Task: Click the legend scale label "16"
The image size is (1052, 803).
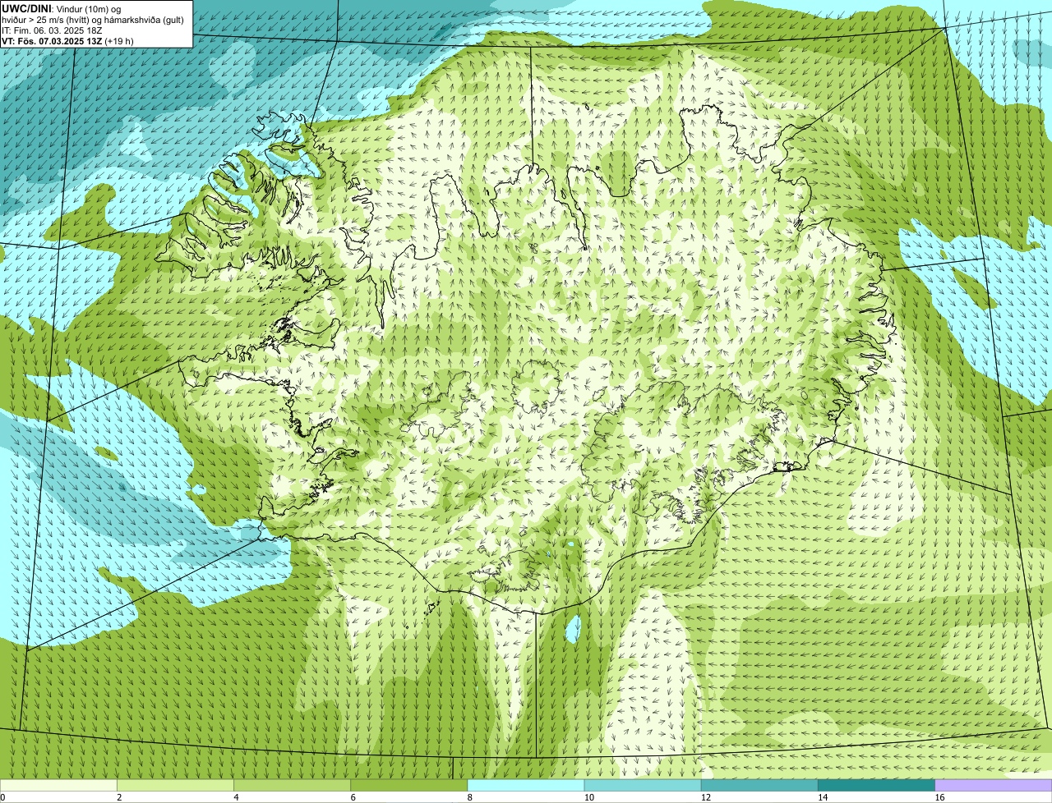Action: click(x=939, y=797)
